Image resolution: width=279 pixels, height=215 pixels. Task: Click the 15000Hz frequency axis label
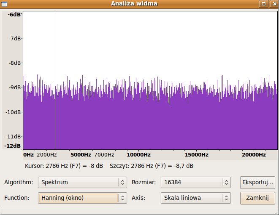(196, 155)
